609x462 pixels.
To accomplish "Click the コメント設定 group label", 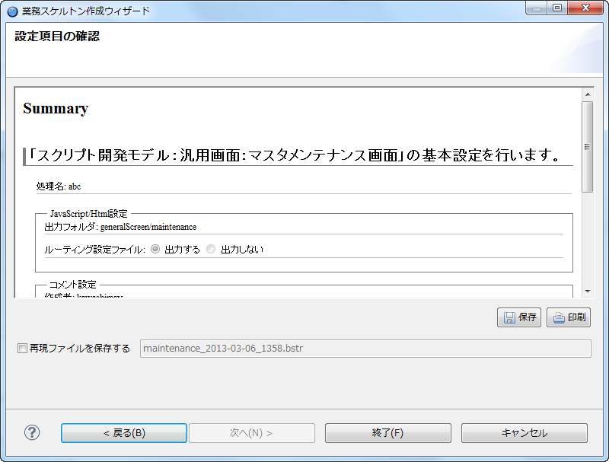I will [x=72, y=285].
